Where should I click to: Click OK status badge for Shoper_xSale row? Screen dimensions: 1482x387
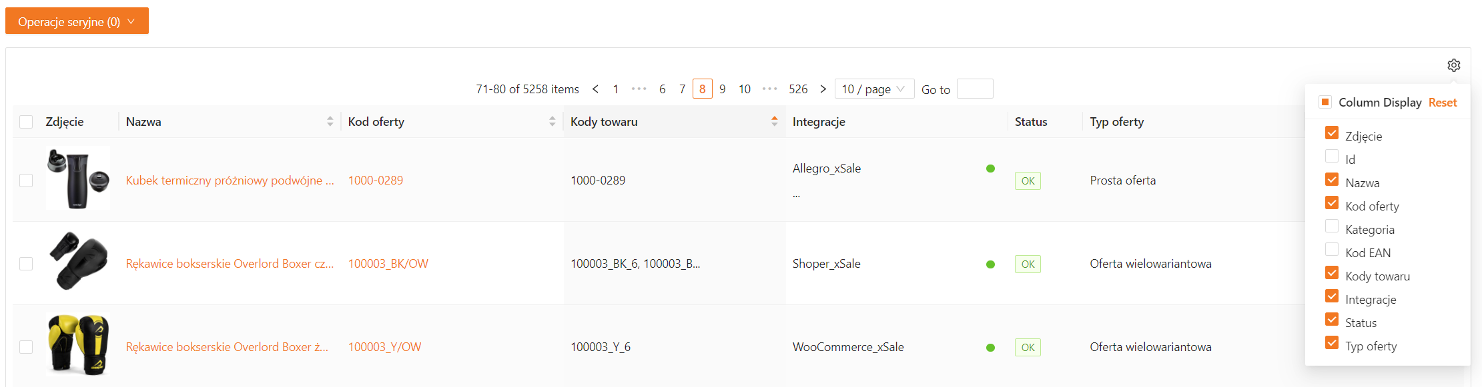tap(1027, 264)
